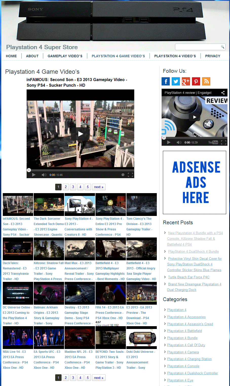The height and width of the screenshot is (386, 230).
Task: Play the Engadget PlayStation 4 review video
Action: click(x=195, y=117)
